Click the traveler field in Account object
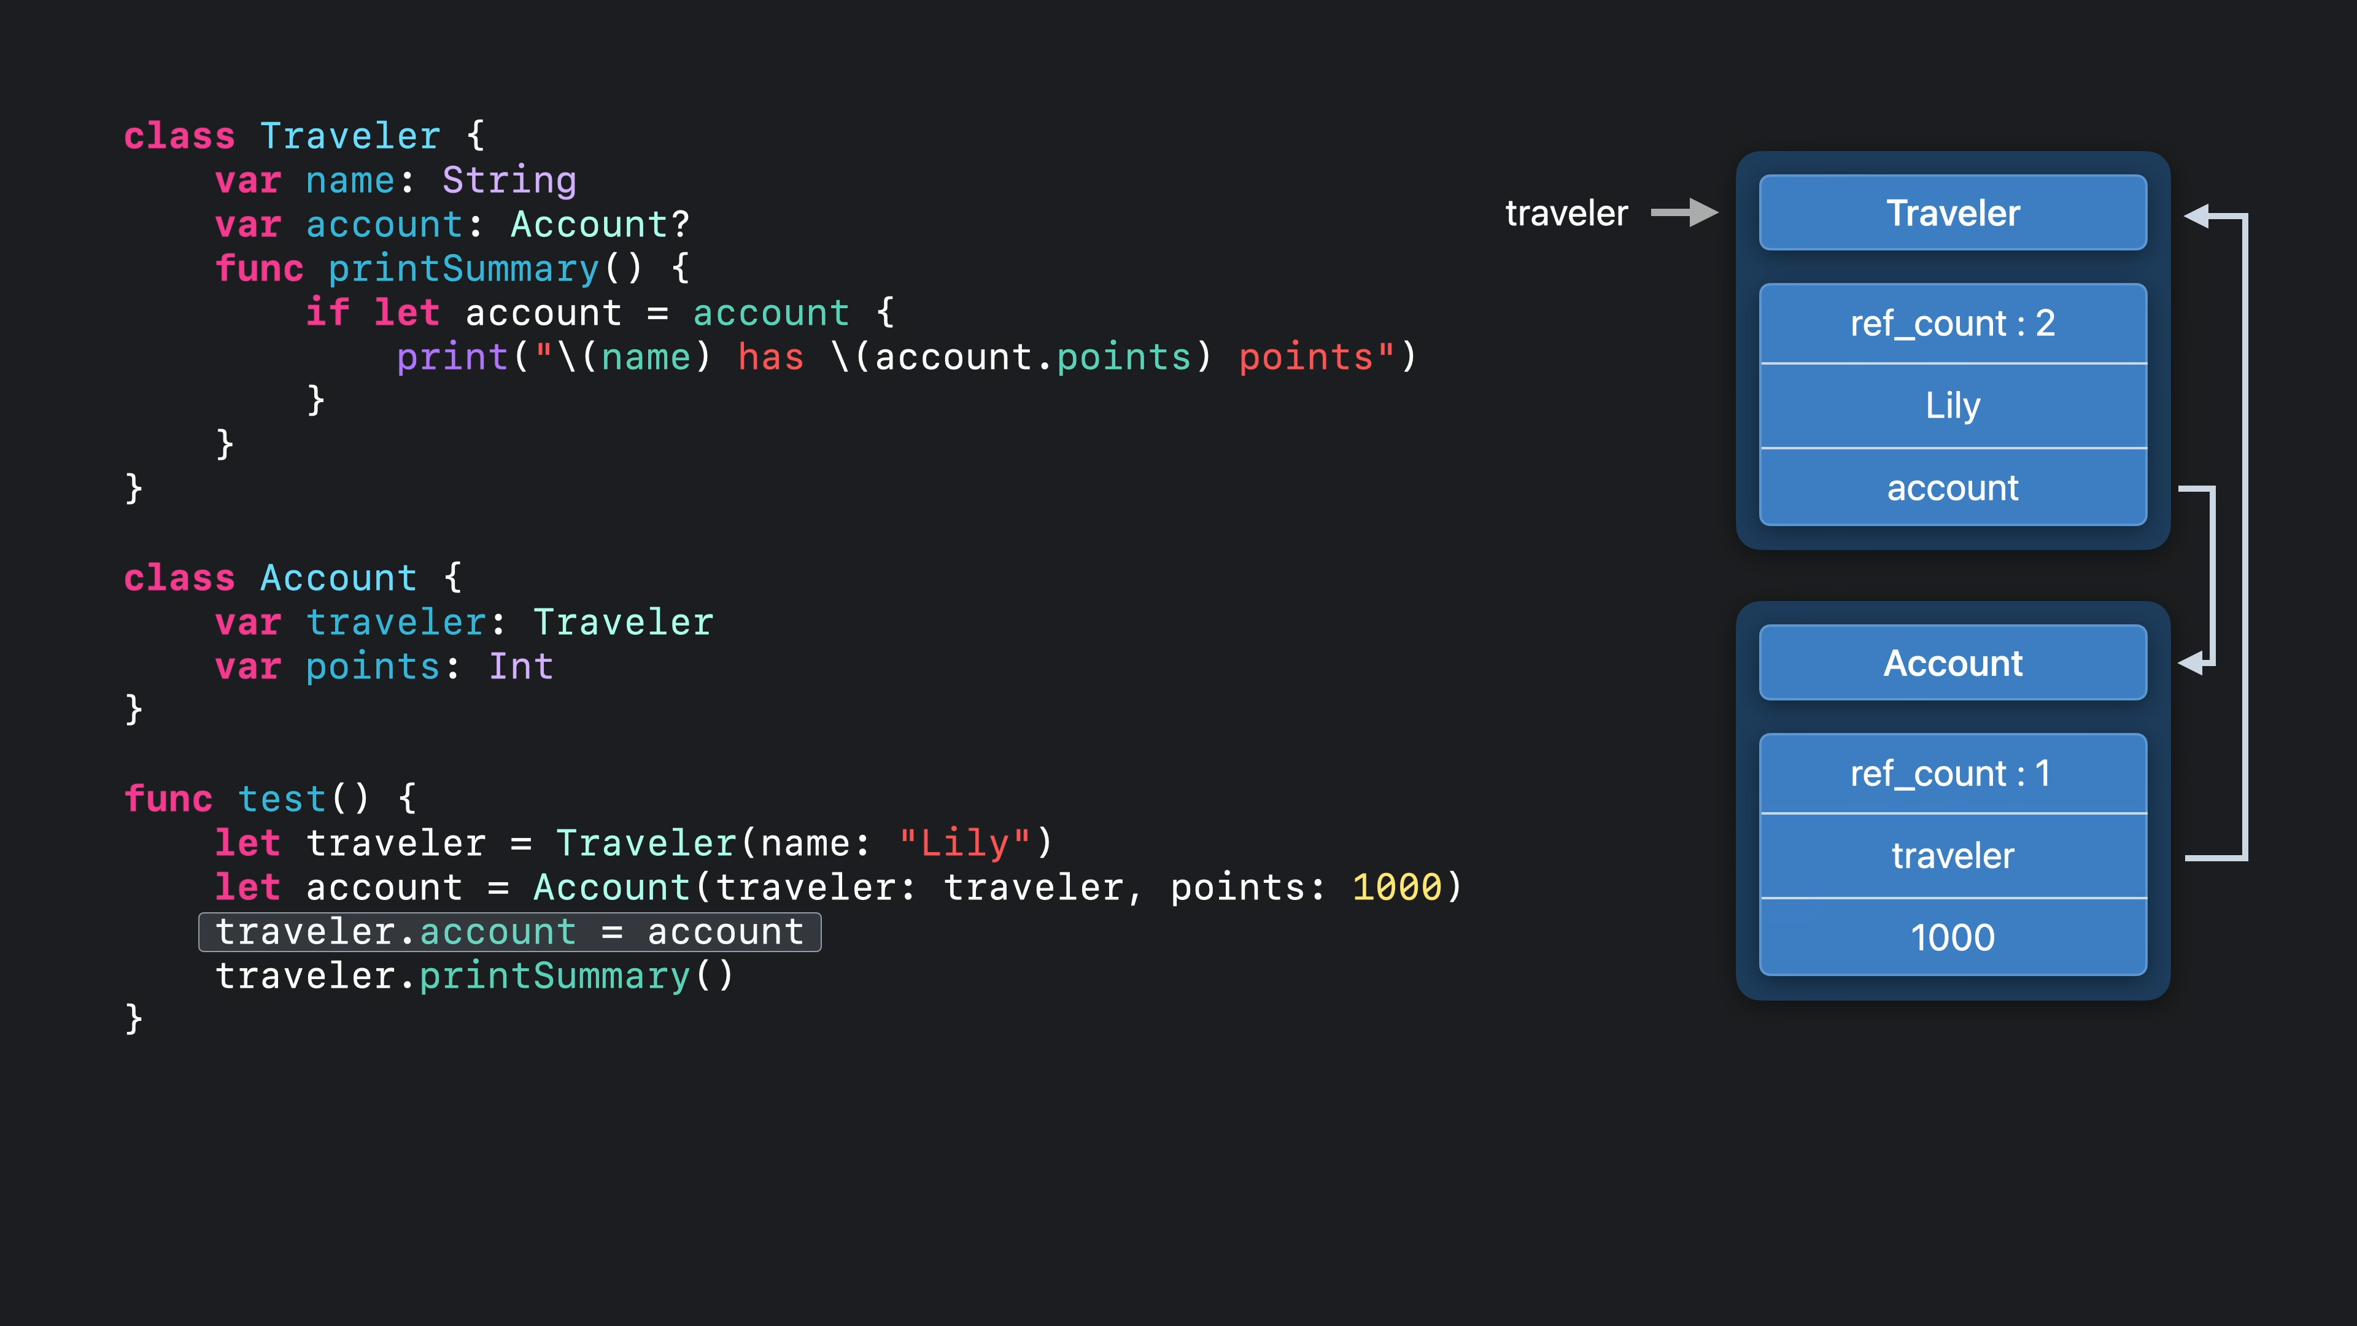Viewport: 2357px width, 1326px height. point(1953,856)
